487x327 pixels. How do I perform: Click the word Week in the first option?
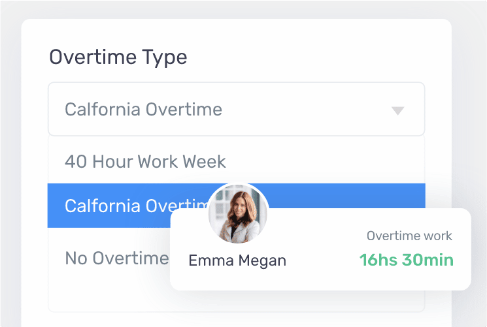204,161
